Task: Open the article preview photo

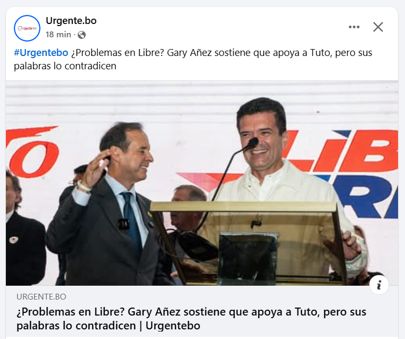Action: (202, 183)
